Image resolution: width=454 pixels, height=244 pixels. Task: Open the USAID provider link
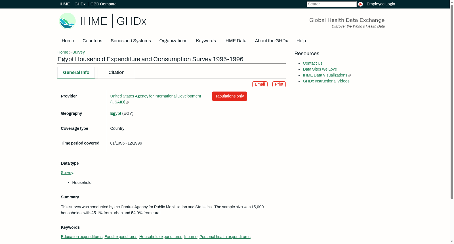point(155,99)
